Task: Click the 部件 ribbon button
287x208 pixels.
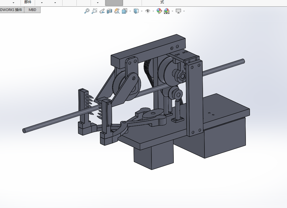Action: click(x=28, y=2)
